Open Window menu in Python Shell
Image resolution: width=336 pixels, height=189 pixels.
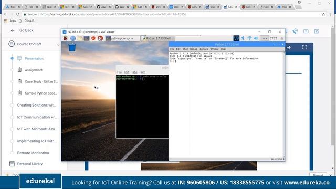pos(214,49)
